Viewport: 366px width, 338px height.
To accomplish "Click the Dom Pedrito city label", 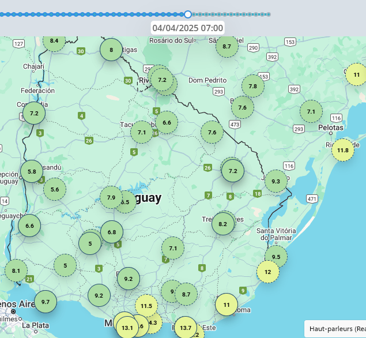I will (x=207, y=80).
